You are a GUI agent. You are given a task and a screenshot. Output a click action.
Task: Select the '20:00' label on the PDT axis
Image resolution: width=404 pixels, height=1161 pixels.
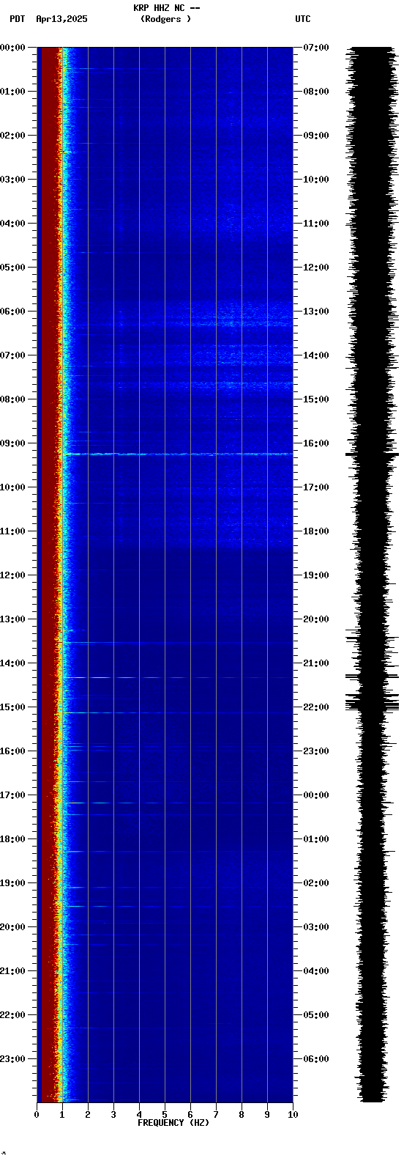[x=12, y=927]
